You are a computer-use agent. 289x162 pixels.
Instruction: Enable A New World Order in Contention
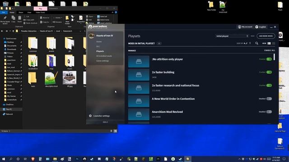(x=269, y=99)
